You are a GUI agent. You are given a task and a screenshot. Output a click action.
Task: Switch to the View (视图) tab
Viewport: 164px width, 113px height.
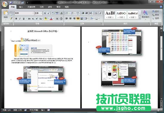[x=66, y=7]
